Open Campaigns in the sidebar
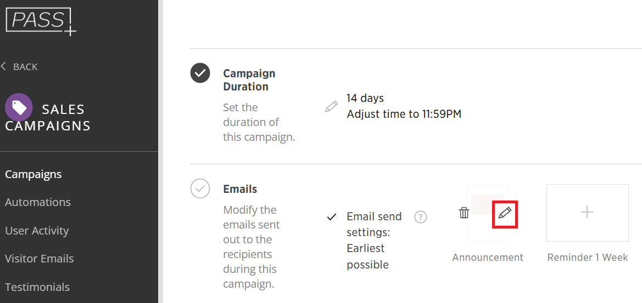Viewport: 642px width, 303px height. [34, 174]
